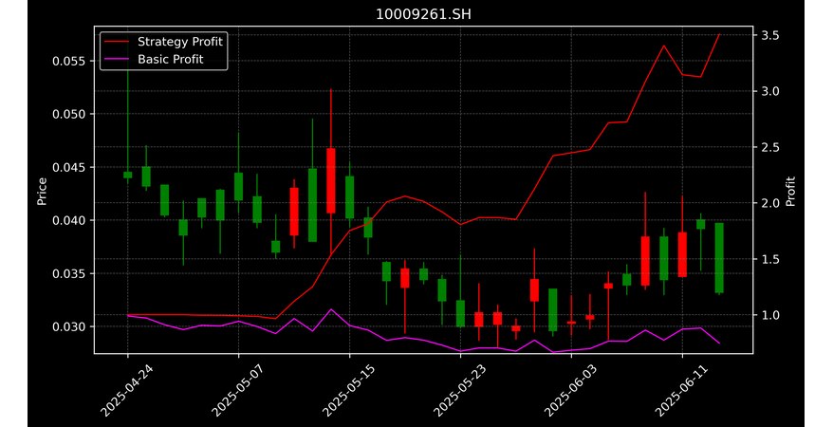Click the 2.0 profit tick label
Screen dimensions: 833x427
[769, 203]
